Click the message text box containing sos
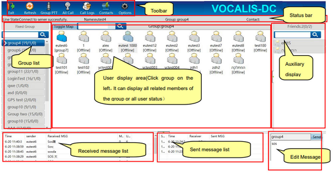The height and width of the screenshot is (175, 334). [296, 150]
